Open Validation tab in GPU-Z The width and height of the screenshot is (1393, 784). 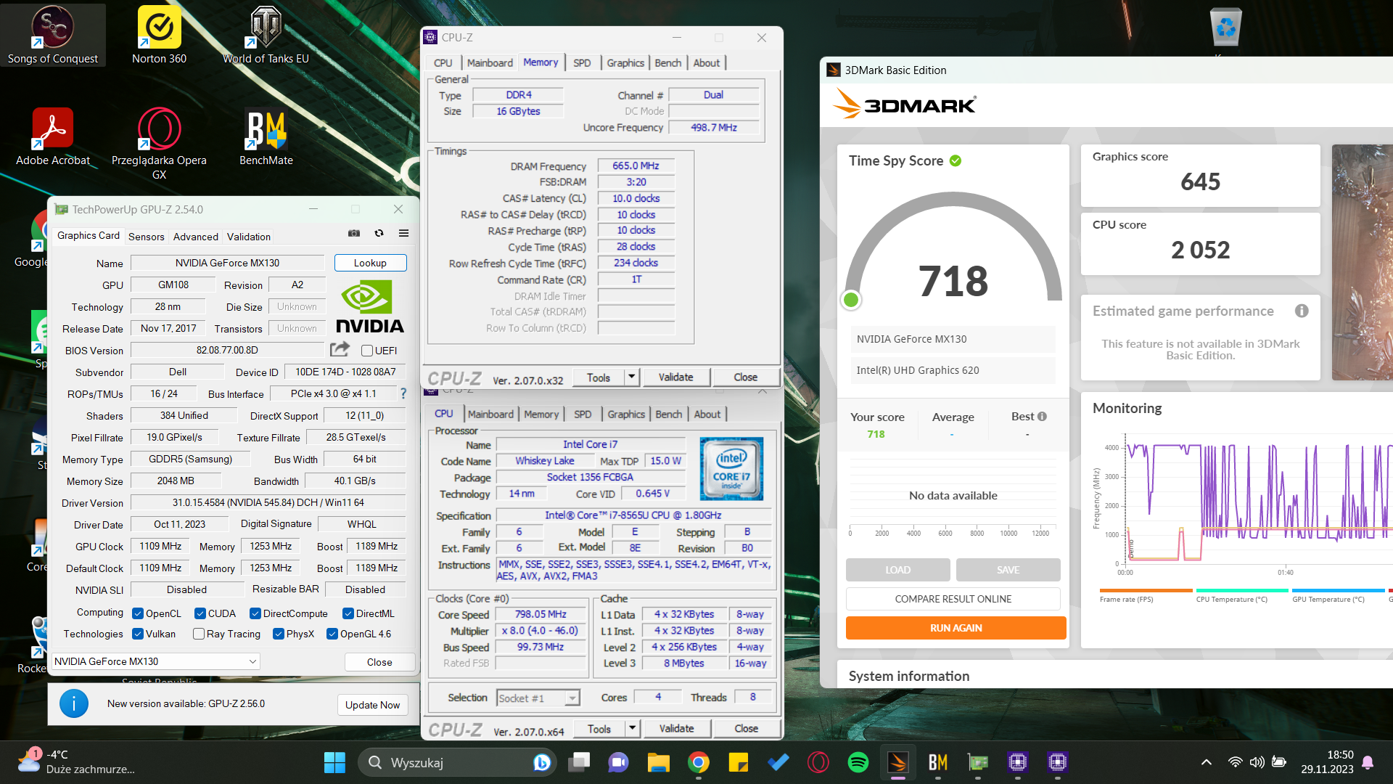coord(249,237)
